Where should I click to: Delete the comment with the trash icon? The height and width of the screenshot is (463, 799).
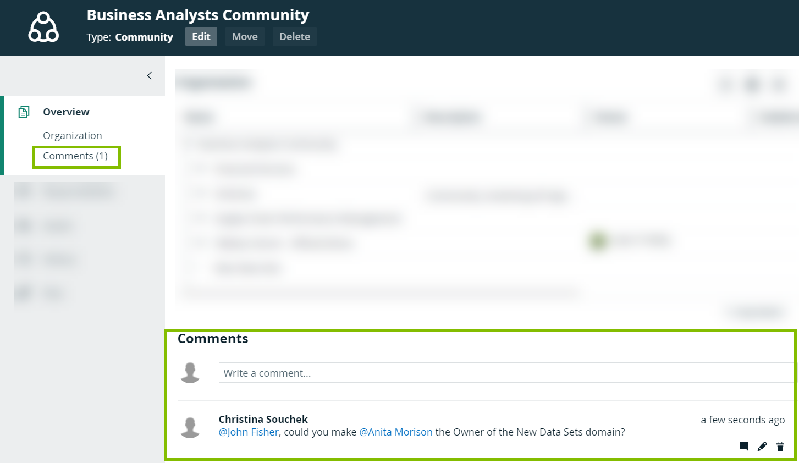[780, 447]
